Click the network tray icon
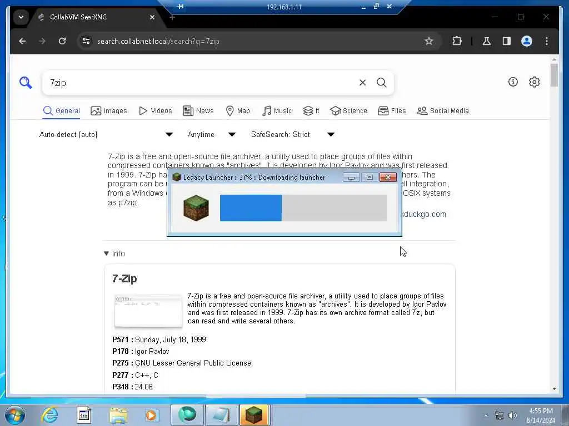 [x=500, y=415]
